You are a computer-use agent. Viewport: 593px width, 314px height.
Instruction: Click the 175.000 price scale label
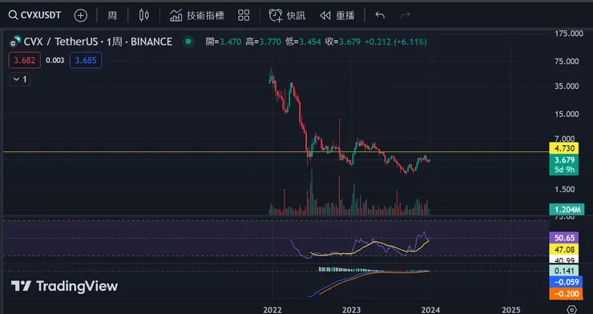click(x=569, y=34)
